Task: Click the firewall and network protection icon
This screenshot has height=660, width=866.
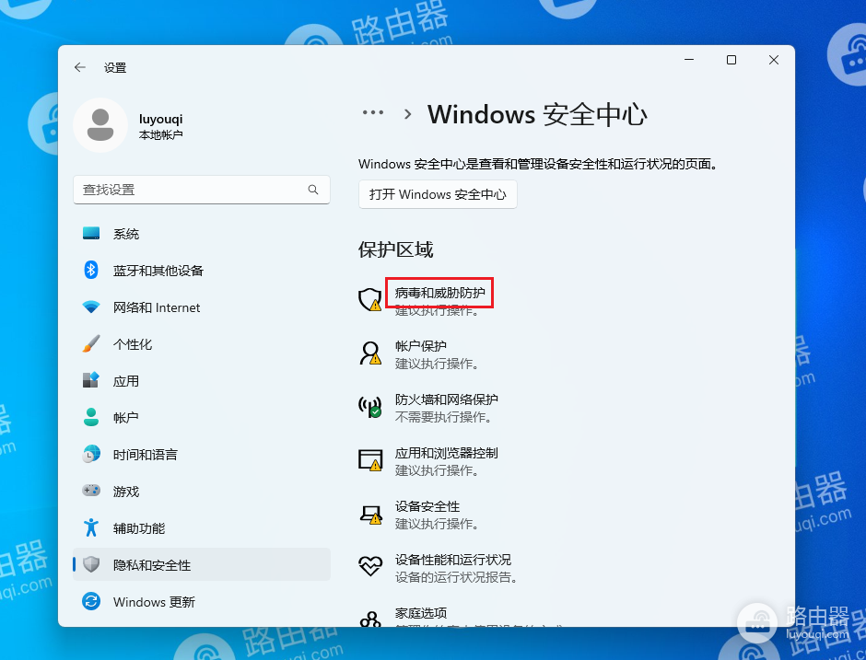Action: pos(369,407)
